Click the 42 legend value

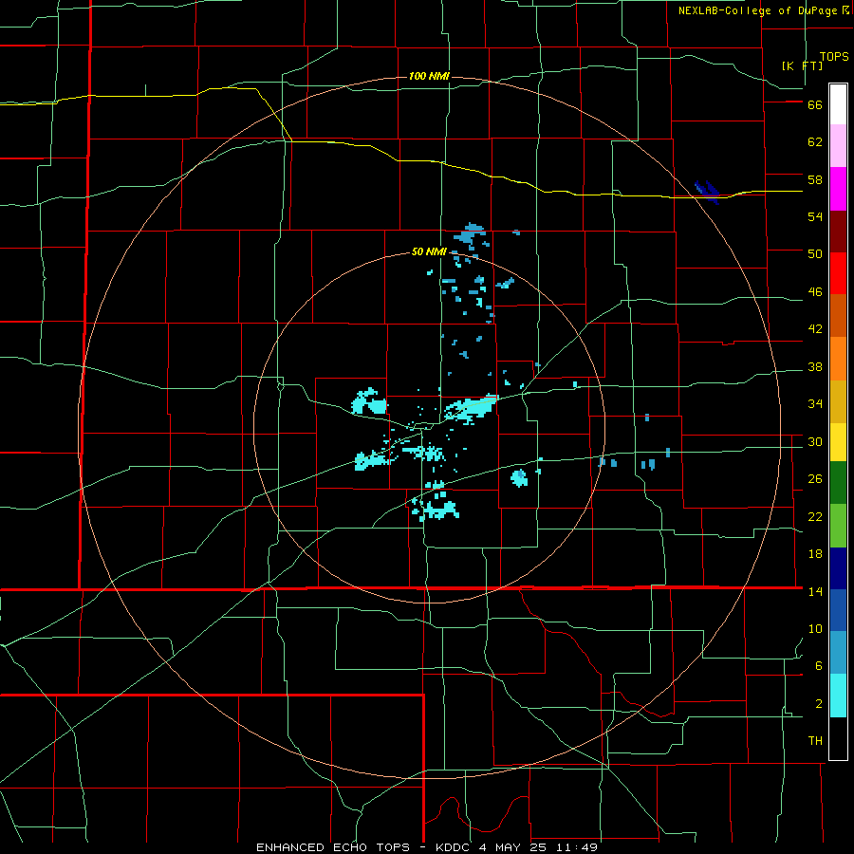click(815, 329)
